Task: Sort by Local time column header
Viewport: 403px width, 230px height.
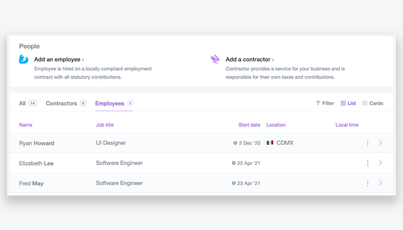Action: click(347, 125)
